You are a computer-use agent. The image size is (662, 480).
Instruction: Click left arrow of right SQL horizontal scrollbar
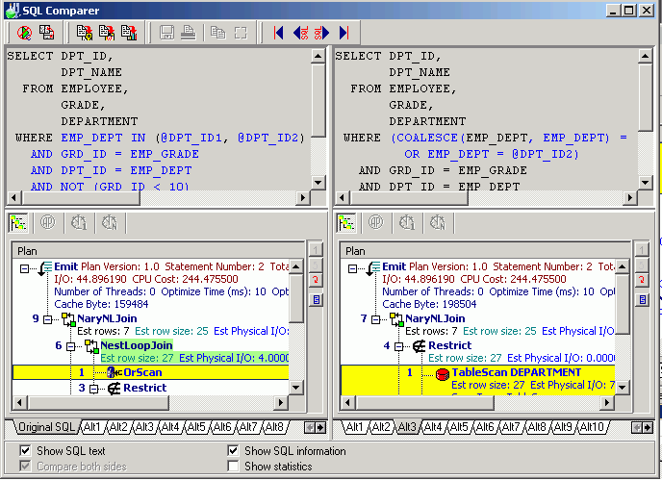pos(342,197)
